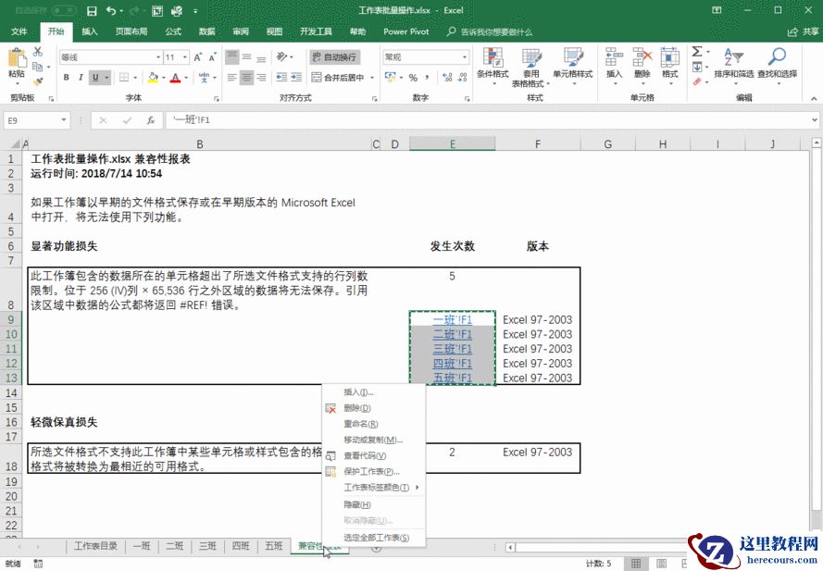
Task: Choose Delete (删除) in the context menu
Action: [x=374, y=408]
